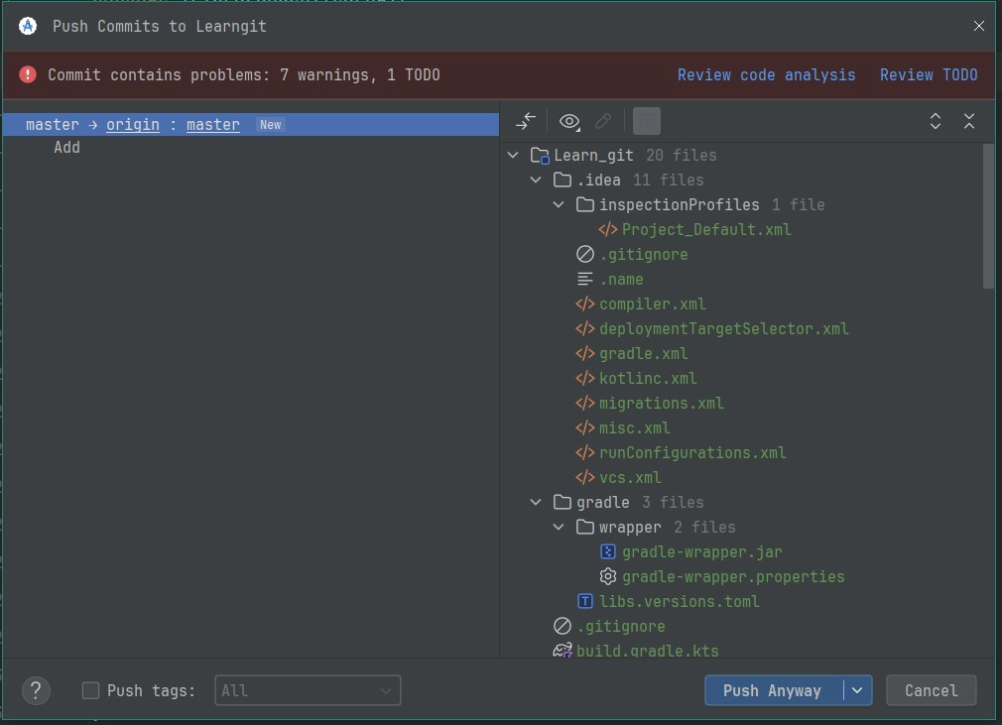The height and width of the screenshot is (725, 1002).
Task: Select kotlinc.xml file name
Action: (648, 379)
